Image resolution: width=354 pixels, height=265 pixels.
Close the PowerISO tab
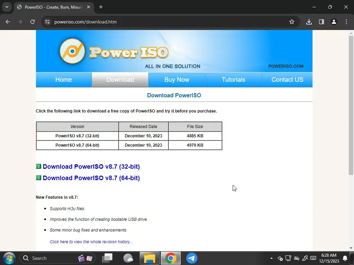tap(88, 7)
